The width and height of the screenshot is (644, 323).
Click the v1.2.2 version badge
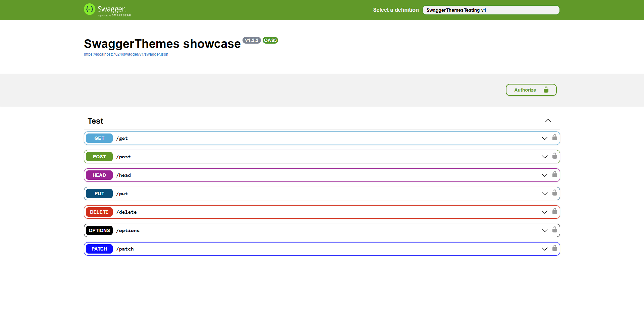pos(252,40)
